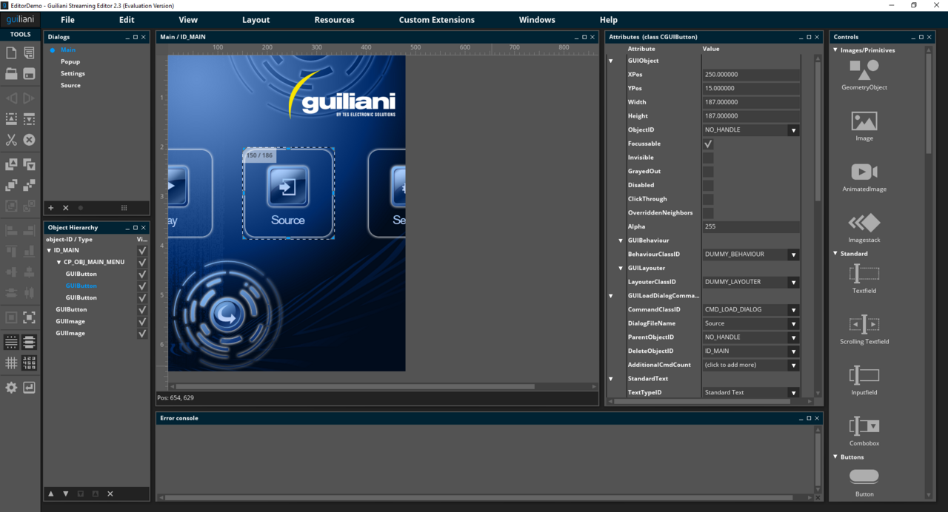Click the new blank file icon in Tools

(11, 53)
